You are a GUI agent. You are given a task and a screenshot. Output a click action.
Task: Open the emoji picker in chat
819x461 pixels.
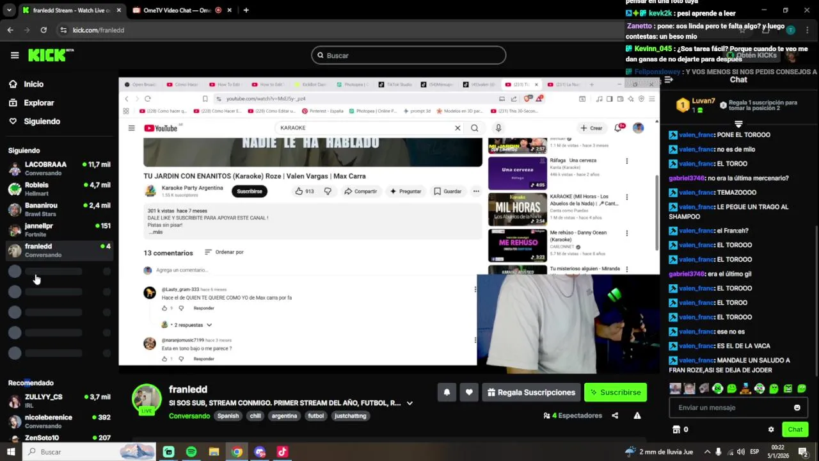pos(797,407)
